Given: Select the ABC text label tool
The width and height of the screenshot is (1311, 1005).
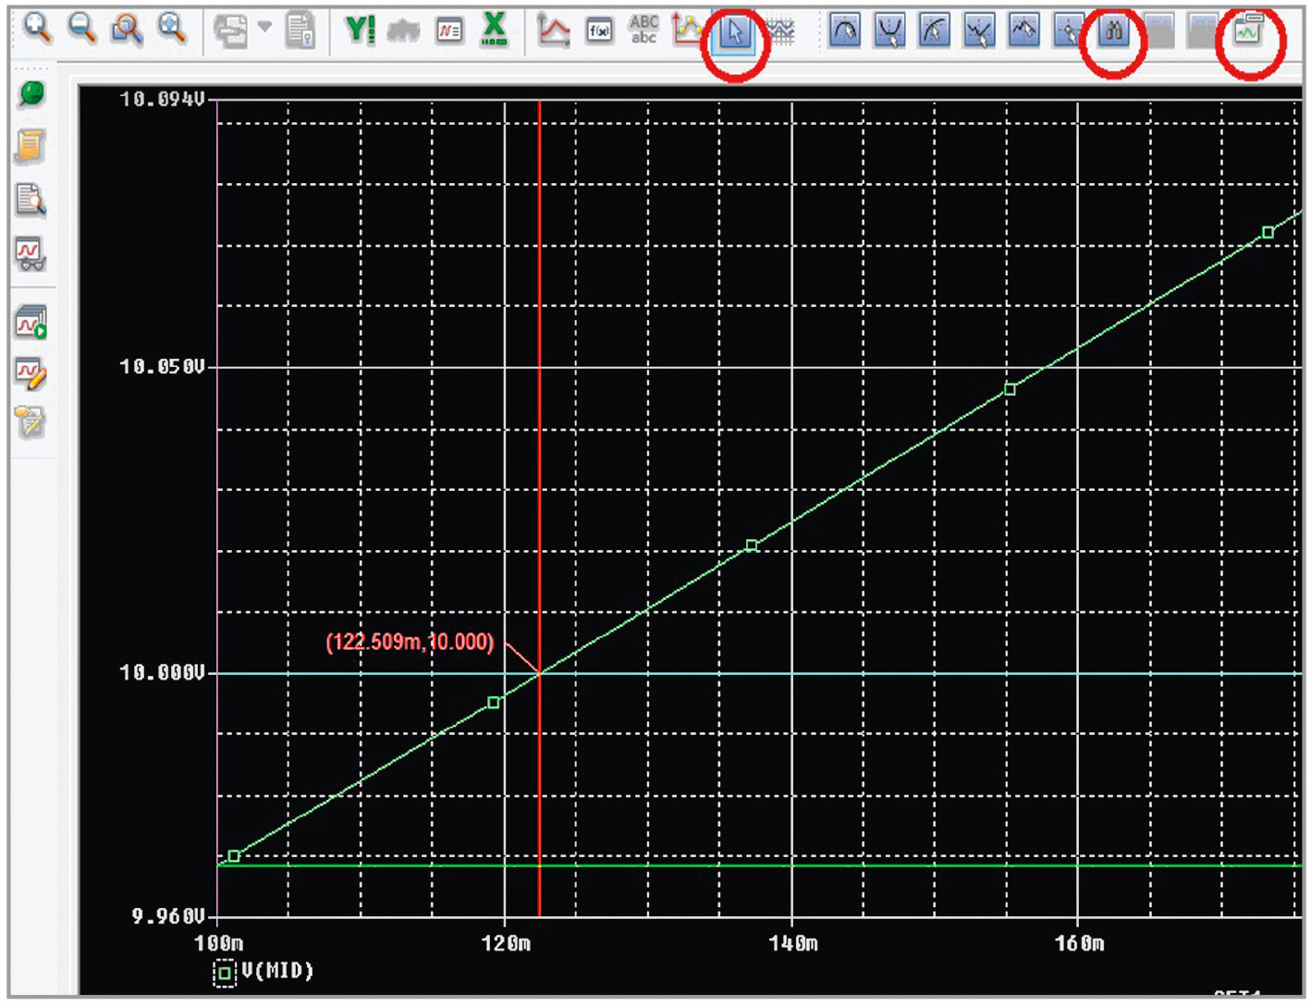Looking at the screenshot, I should click(x=643, y=31).
